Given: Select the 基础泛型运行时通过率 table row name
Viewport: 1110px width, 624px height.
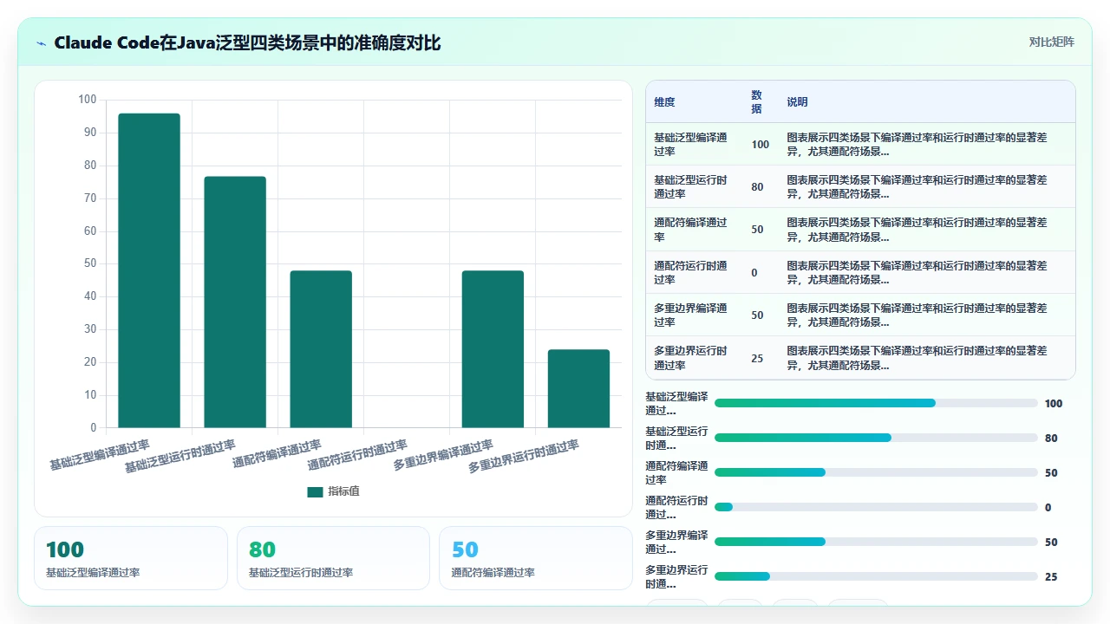Looking at the screenshot, I should 691,187.
